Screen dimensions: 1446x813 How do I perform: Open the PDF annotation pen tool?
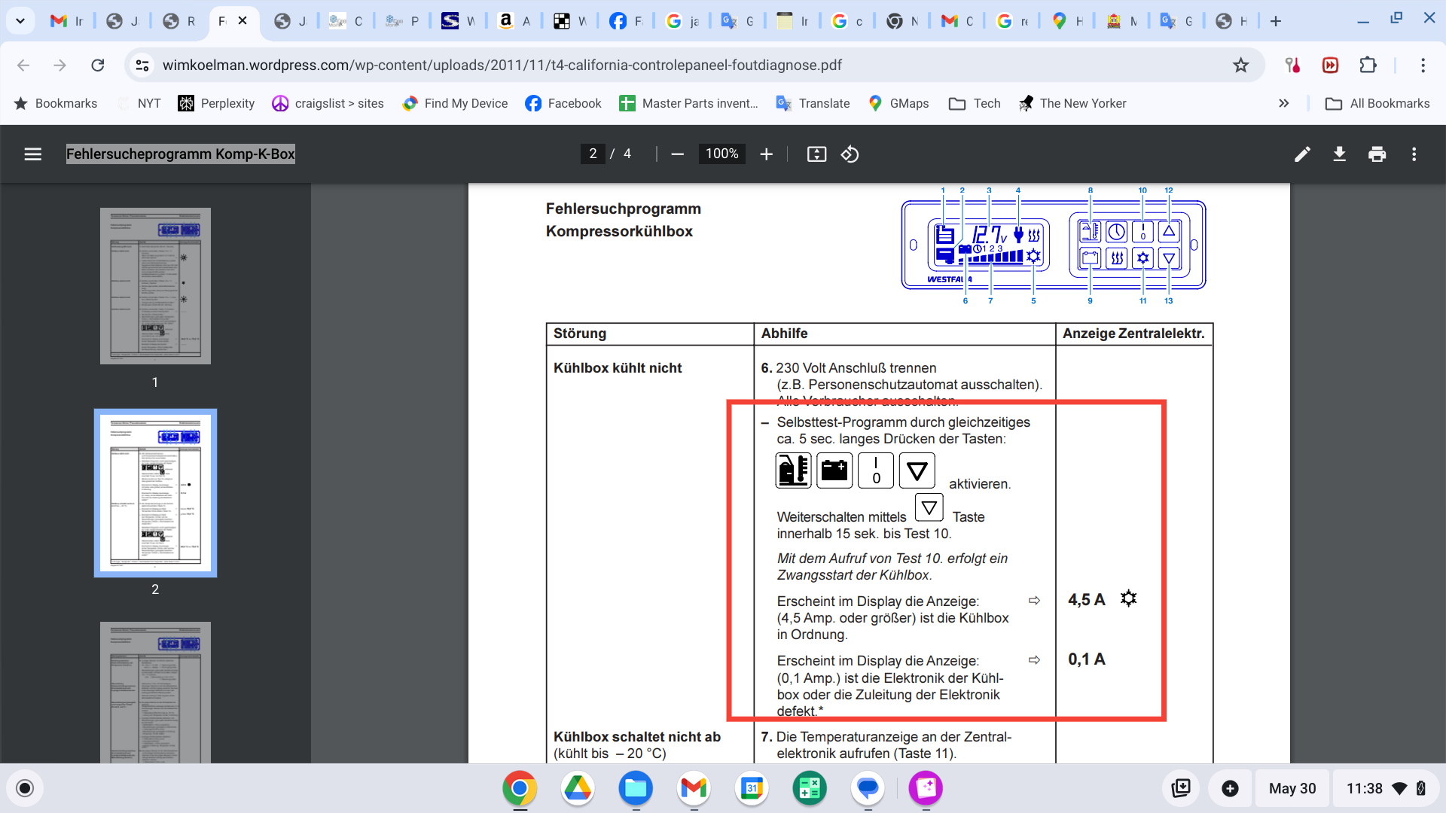tap(1301, 154)
